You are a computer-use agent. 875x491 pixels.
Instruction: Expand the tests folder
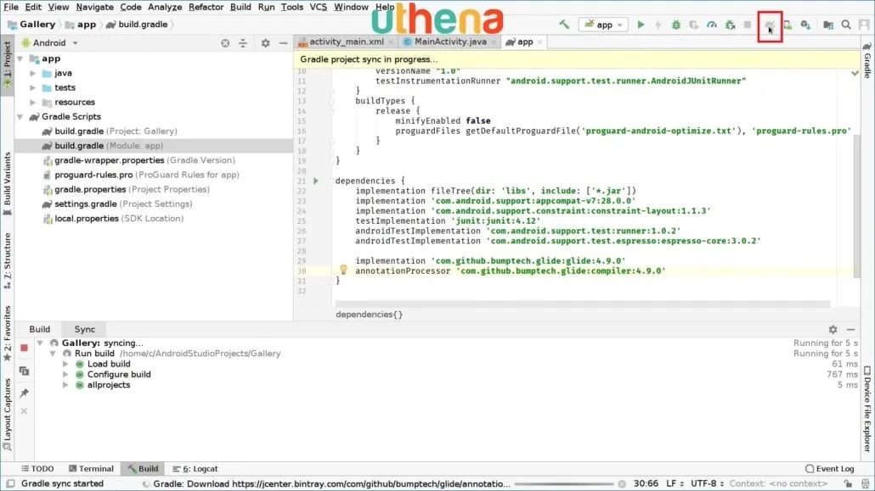[33, 87]
